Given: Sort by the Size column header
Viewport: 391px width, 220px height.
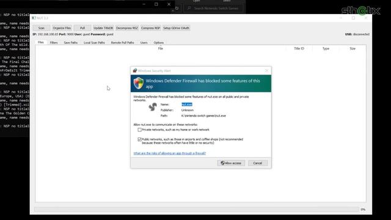Looking at the screenshot, I should (x=353, y=48).
